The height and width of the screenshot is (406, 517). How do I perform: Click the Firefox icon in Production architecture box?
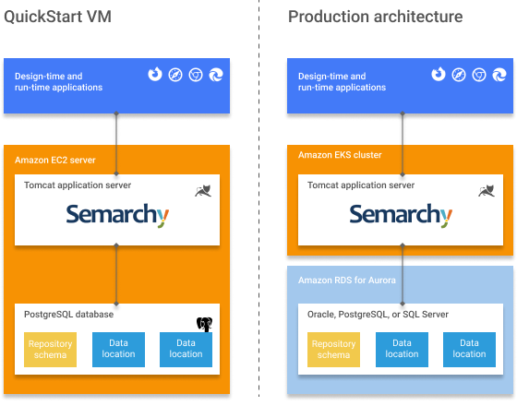tap(439, 74)
